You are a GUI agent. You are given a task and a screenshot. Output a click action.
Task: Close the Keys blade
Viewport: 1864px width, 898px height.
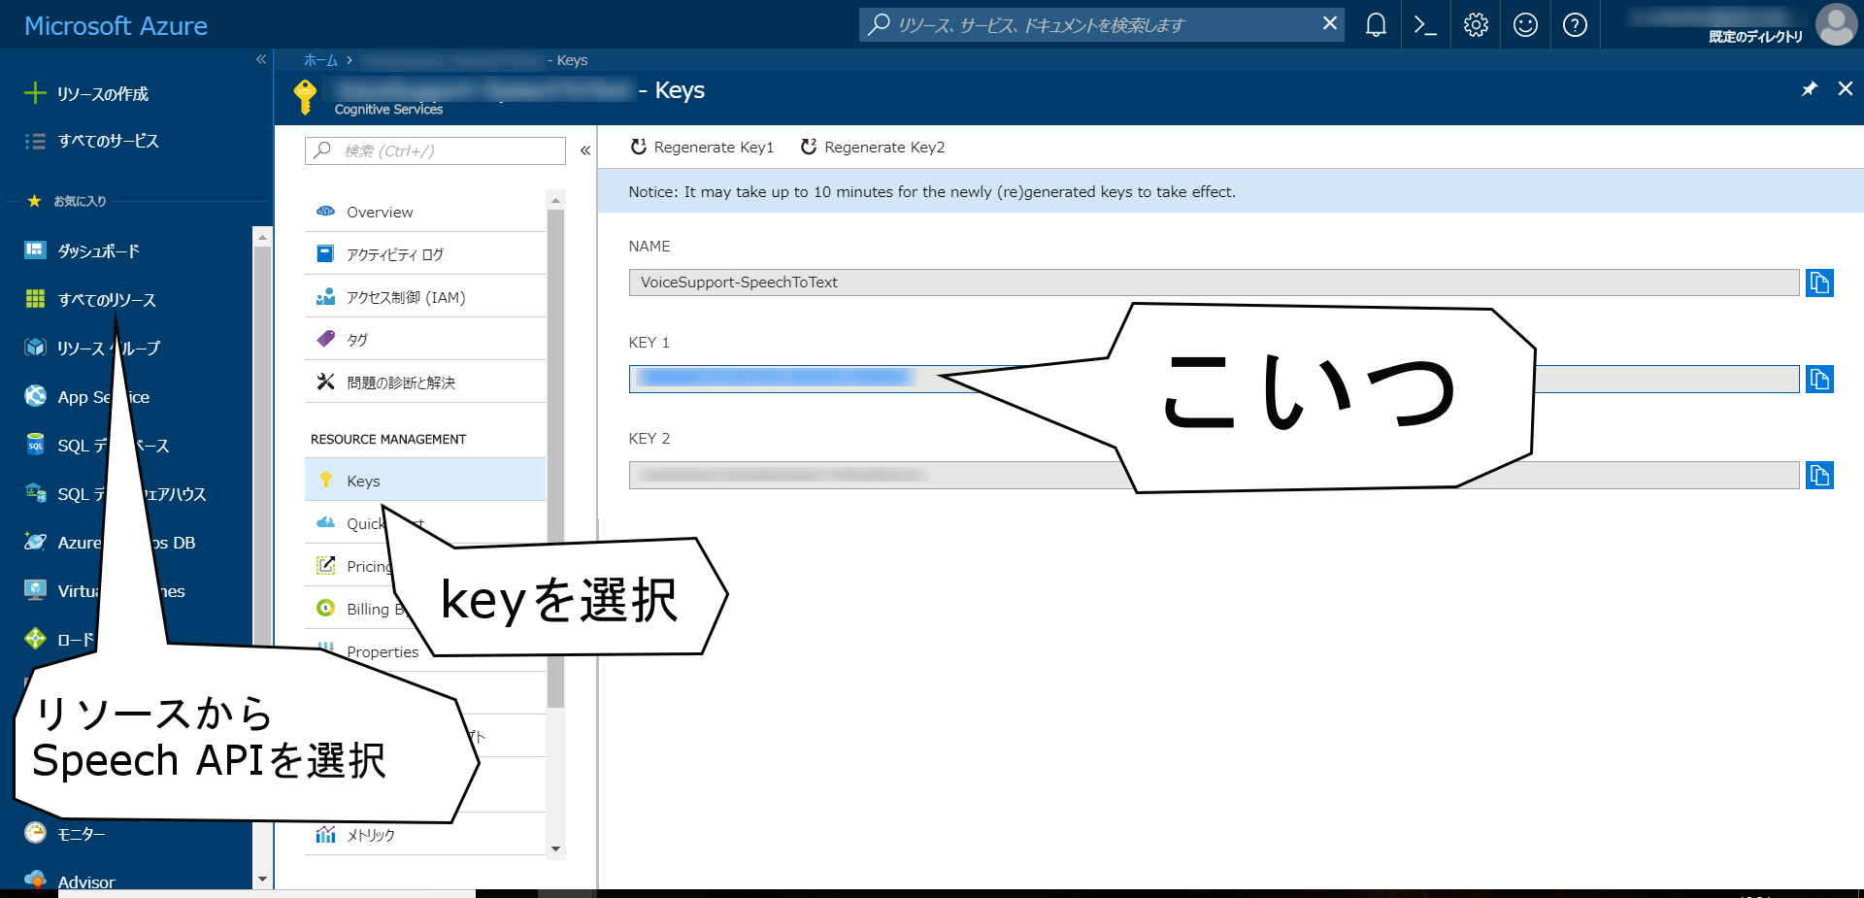tap(1845, 88)
